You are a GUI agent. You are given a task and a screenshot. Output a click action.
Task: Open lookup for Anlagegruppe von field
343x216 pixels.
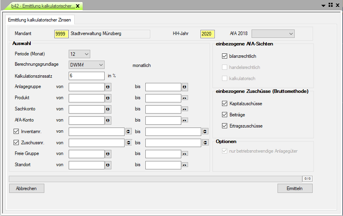[x=108, y=87]
